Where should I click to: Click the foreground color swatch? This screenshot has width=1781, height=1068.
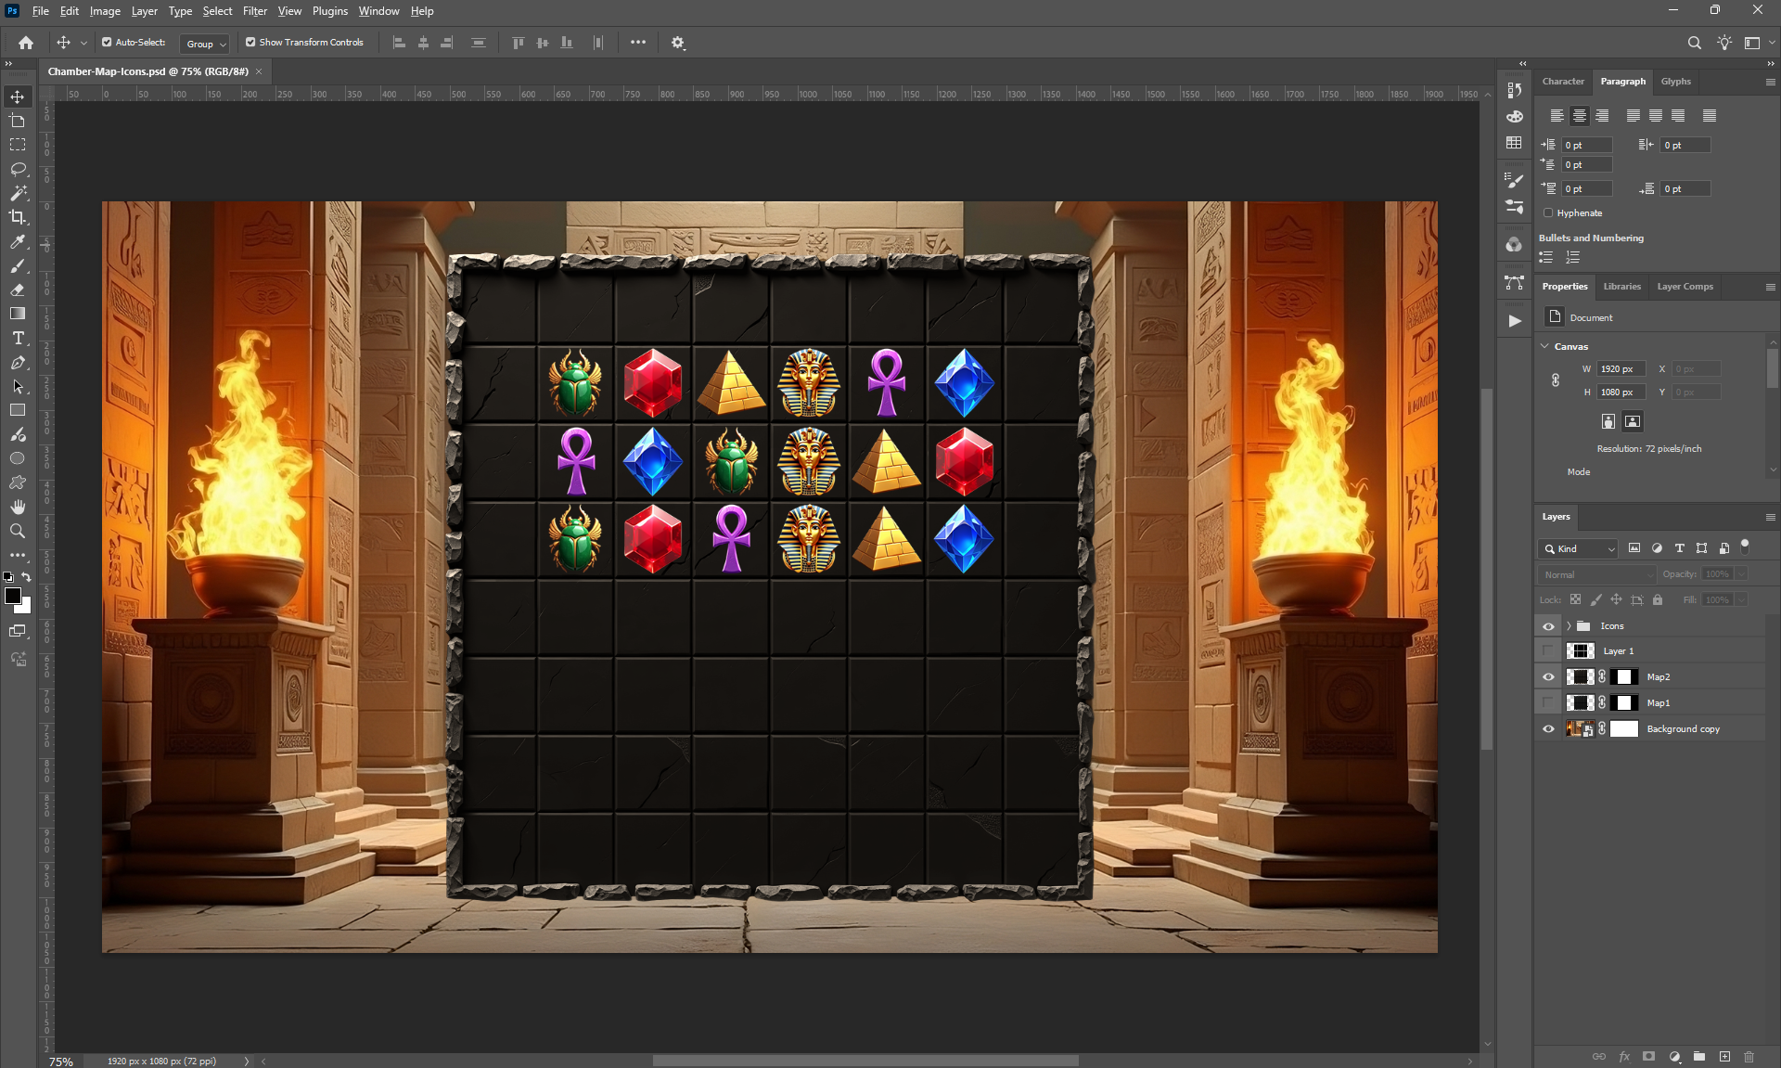coord(12,596)
